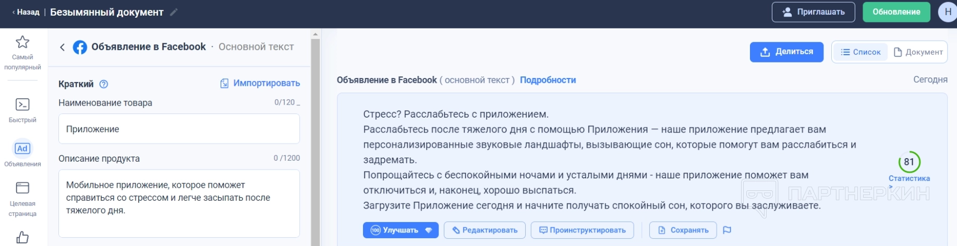Focus the Наименование товара input field

(179, 129)
